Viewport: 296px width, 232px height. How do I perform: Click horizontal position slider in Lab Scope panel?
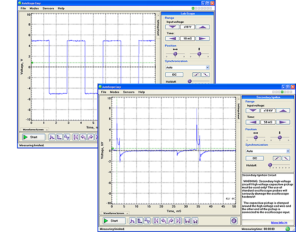[175, 54]
